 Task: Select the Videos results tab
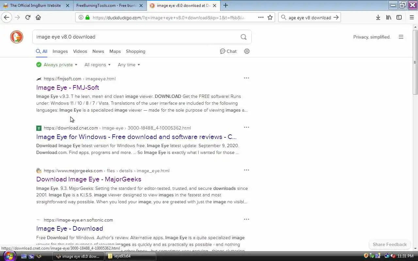pyautogui.click(x=80, y=52)
